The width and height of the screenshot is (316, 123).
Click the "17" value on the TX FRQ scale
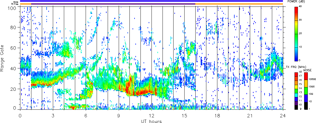300,76
